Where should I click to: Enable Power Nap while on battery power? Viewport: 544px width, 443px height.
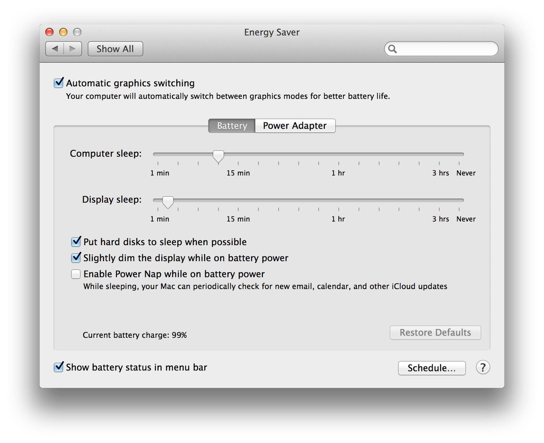tap(76, 274)
